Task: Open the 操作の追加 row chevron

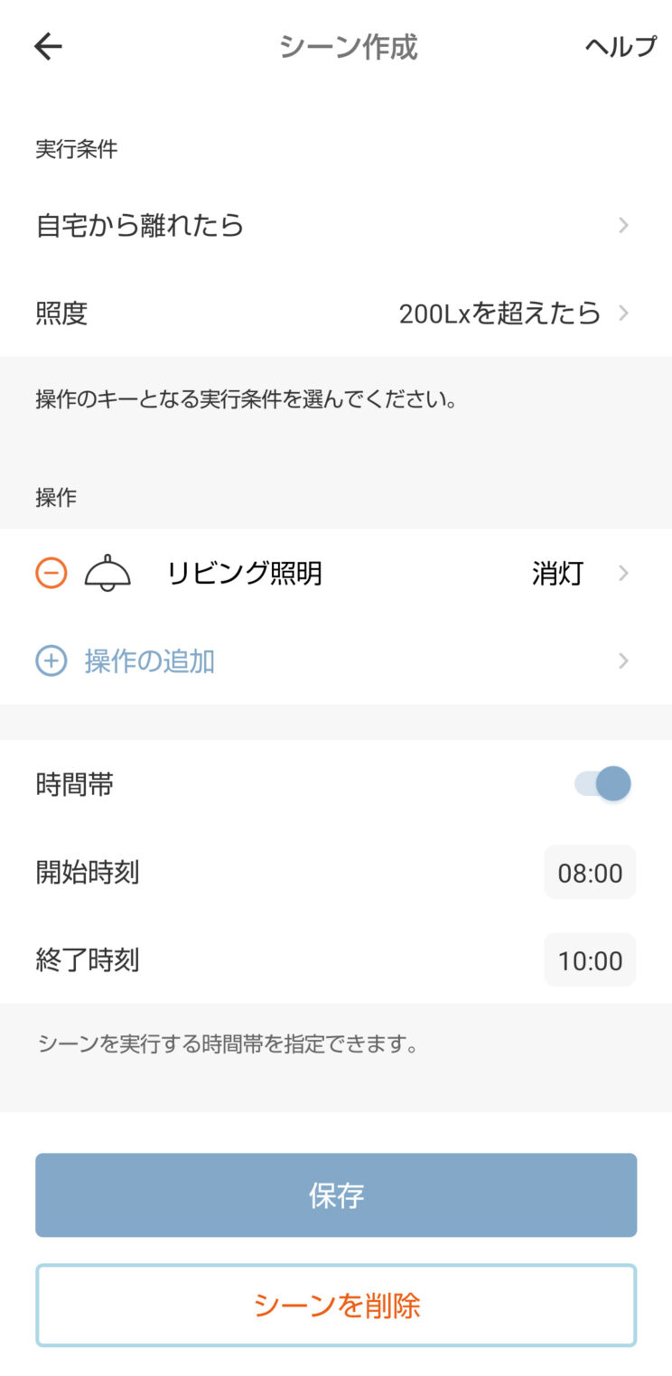Action: (623, 661)
